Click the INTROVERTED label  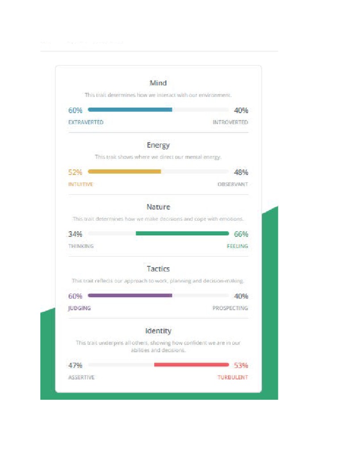[x=230, y=122]
